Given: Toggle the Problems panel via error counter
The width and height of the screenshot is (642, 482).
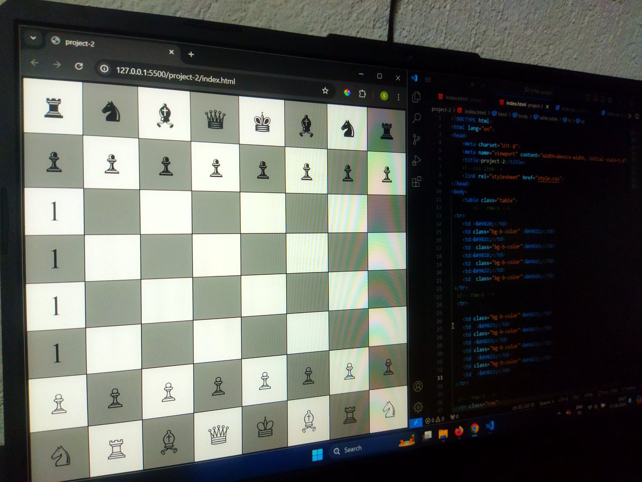Looking at the screenshot, I should point(429,420).
